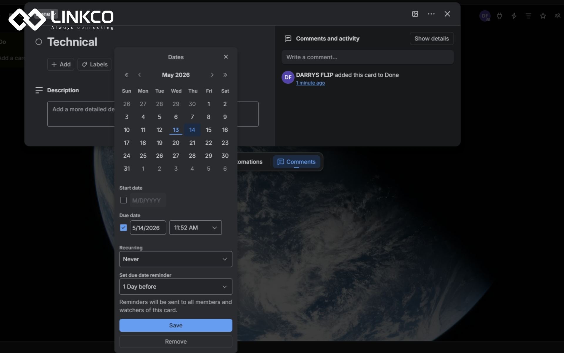Go to previous month in calendar
This screenshot has width=564, height=353.
[140, 75]
